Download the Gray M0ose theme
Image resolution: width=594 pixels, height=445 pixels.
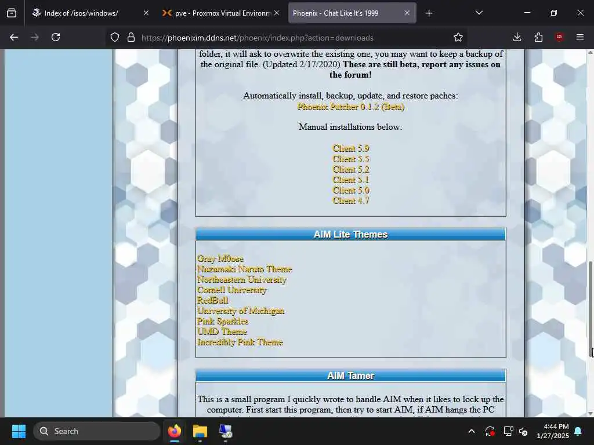tap(220, 259)
